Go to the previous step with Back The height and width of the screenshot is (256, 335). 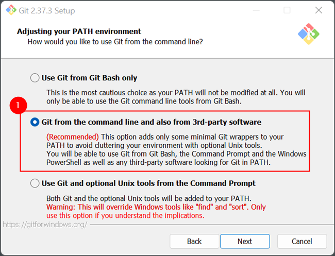194,241
